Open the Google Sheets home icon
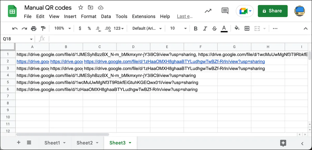The image size is (312, 150). coord(12,11)
